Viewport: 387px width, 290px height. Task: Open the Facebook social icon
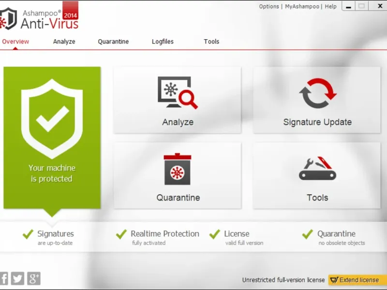4,278
